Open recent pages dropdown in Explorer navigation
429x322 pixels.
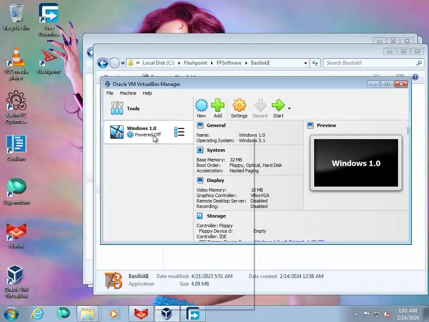(x=123, y=63)
